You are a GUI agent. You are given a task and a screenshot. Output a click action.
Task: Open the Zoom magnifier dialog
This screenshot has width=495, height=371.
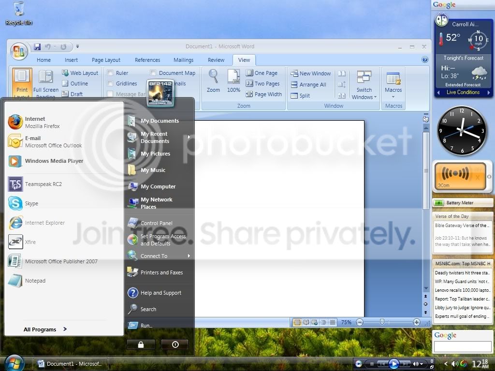pos(213,81)
